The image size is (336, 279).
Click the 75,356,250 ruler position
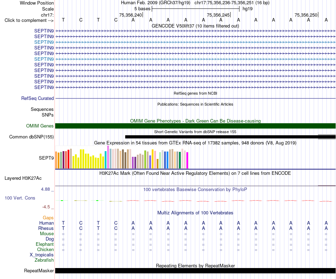306,15
